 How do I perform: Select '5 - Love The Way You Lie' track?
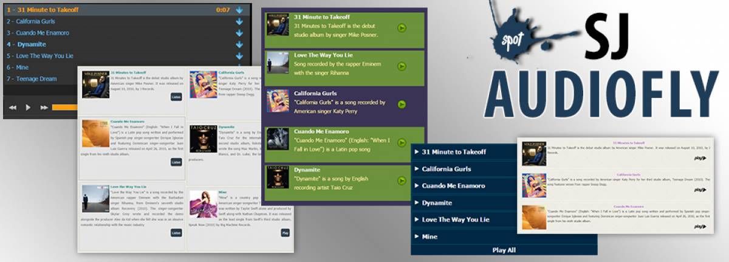[x=40, y=56]
